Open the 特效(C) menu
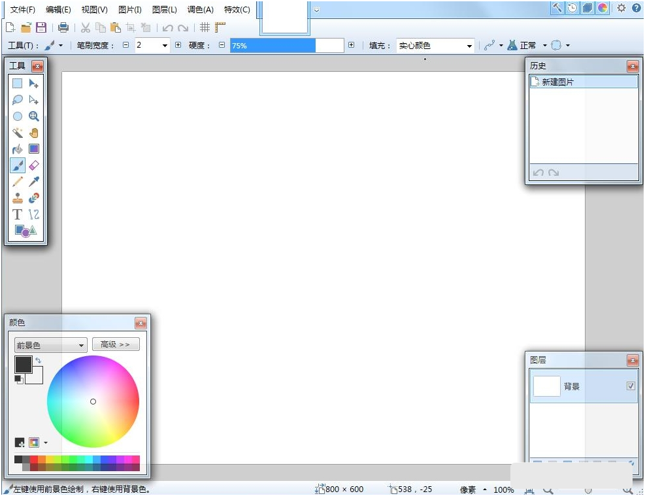 [x=236, y=10]
